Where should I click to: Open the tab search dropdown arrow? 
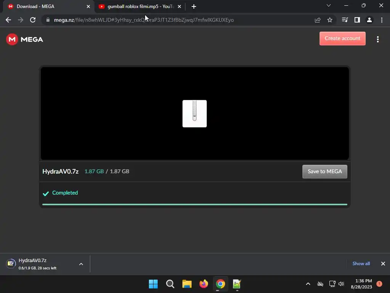[329, 5]
